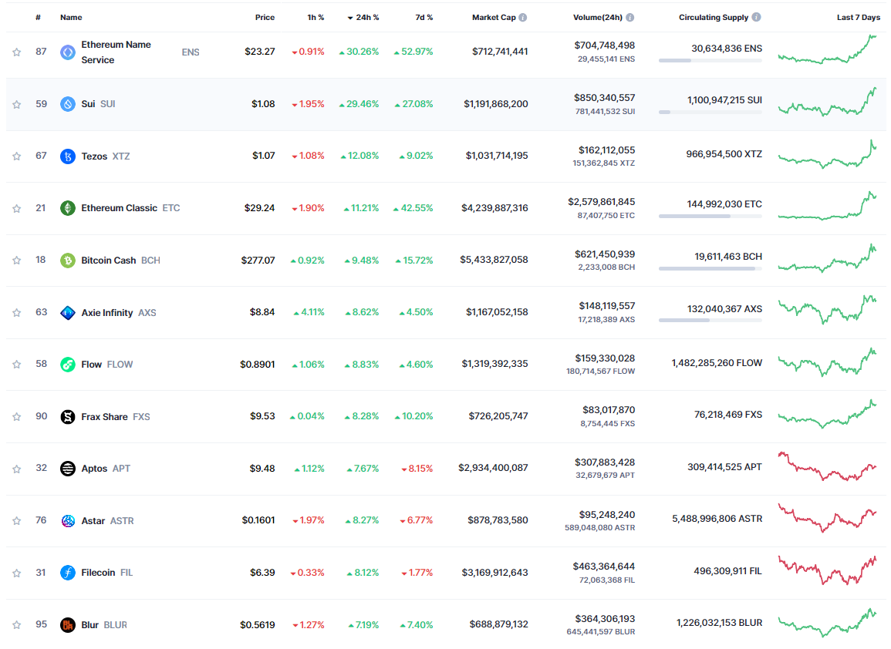Click the Axie Infinity logo icon
The width and height of the screenshot is (891, 649).
coord(68,312)
